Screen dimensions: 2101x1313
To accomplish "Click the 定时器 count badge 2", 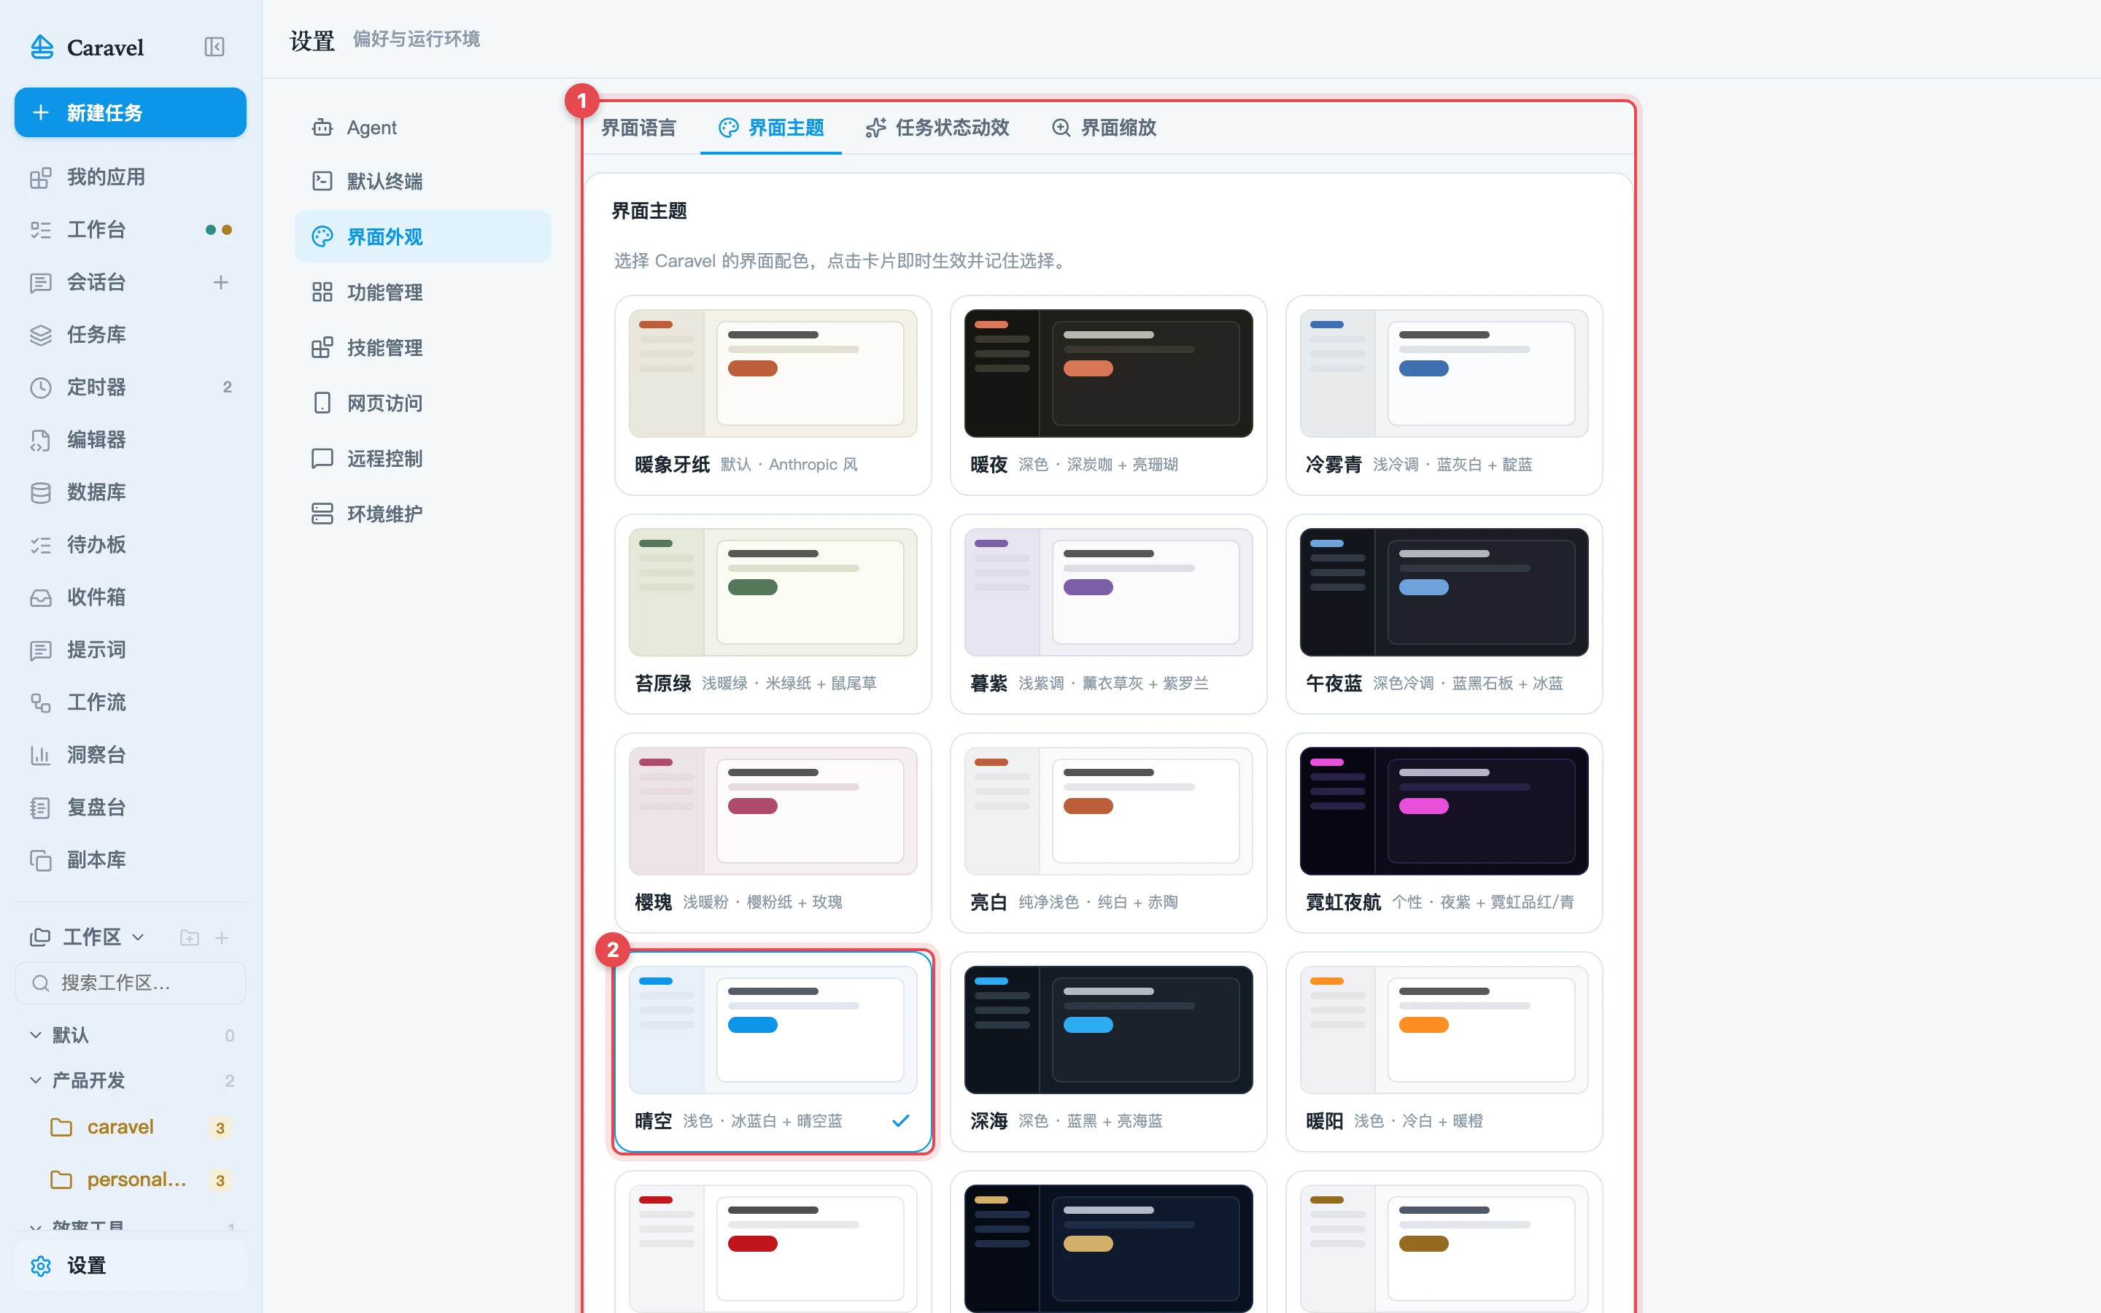I will pos(228,387).
